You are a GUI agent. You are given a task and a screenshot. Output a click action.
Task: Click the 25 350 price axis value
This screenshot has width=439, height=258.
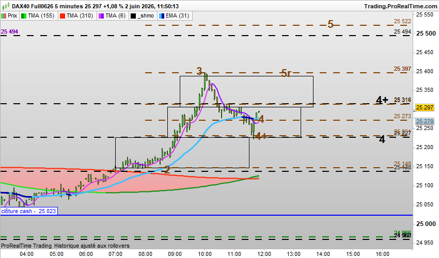[x=425, y=90]
